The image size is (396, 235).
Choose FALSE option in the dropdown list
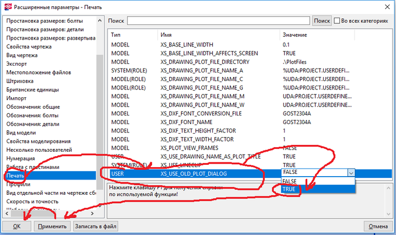[x=318, y=181]
